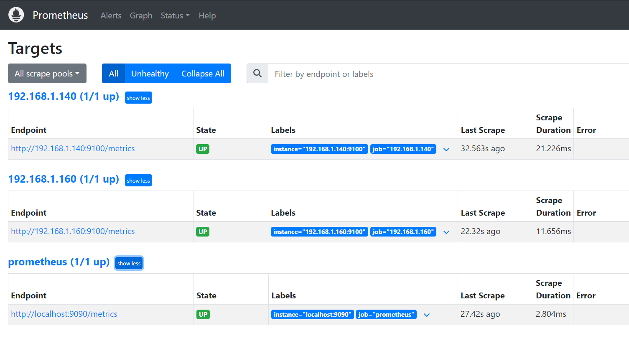
Task: Click the 32.563s ago last scrape value
Action: tap(483, 149)
